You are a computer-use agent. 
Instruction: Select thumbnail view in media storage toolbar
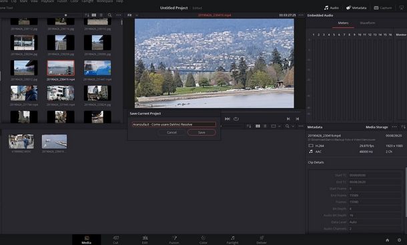click(94, 15)
